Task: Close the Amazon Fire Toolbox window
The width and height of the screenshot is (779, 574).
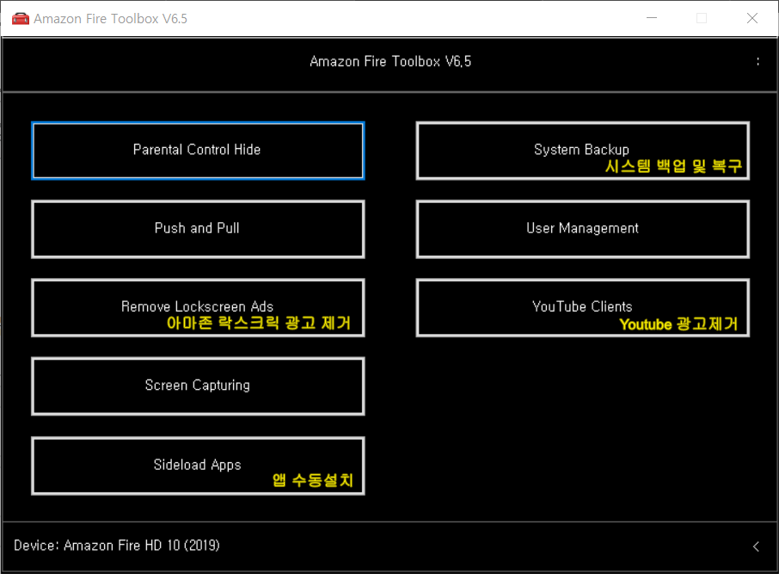Action: pos(752,18)
